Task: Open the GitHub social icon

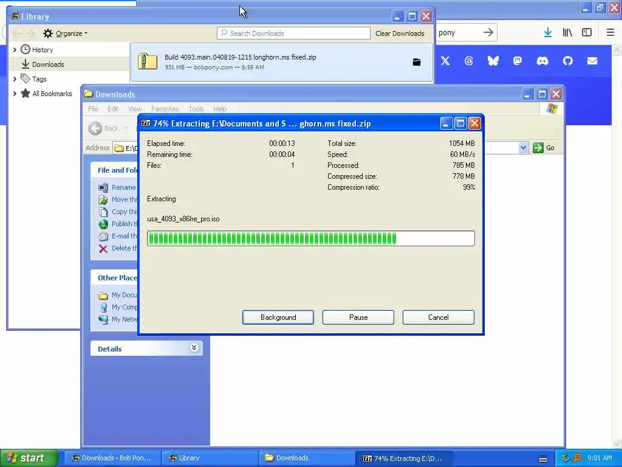Action: tap(568, 61)
